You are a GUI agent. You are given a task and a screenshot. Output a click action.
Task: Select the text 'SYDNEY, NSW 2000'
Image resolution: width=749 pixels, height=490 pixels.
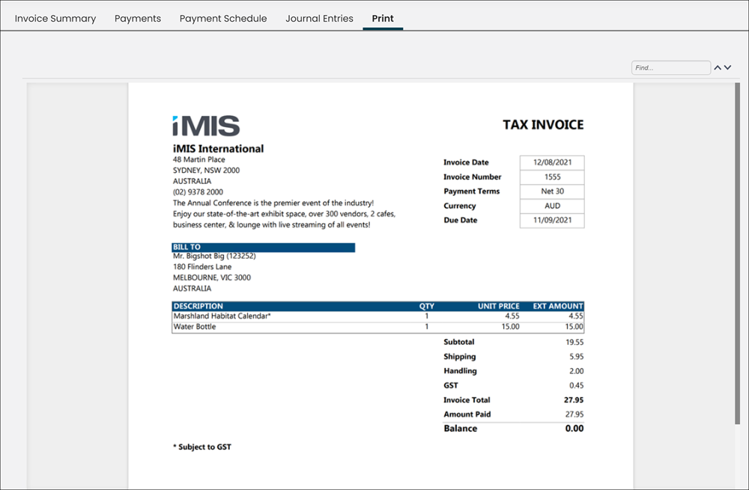point(207,171)
